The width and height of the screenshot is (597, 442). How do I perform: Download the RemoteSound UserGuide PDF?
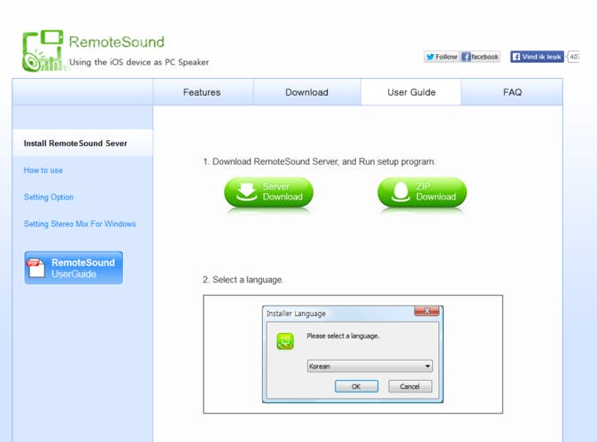pos(74,268)
